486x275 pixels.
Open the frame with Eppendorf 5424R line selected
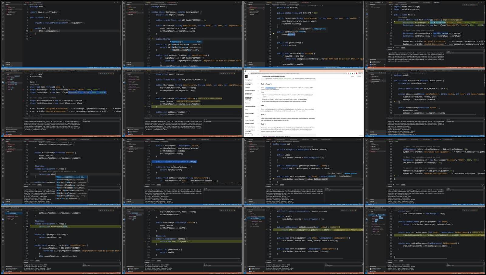(61, 103)
